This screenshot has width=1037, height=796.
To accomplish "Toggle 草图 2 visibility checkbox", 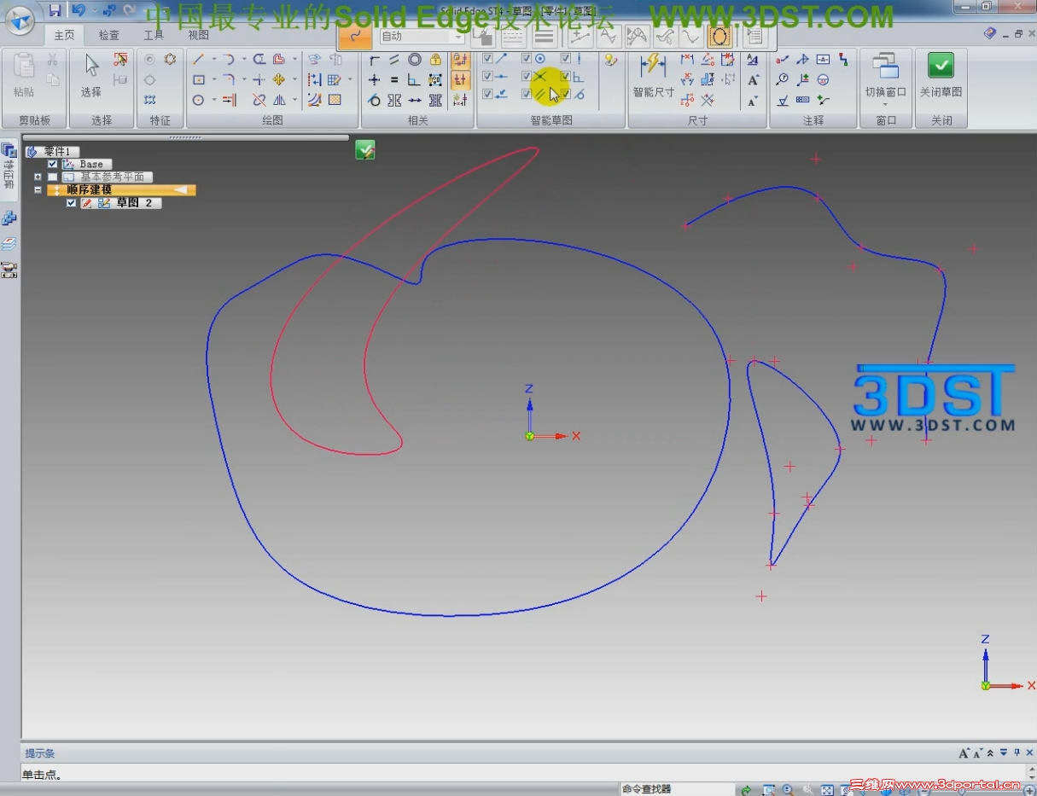I will [x=71, y=203].
